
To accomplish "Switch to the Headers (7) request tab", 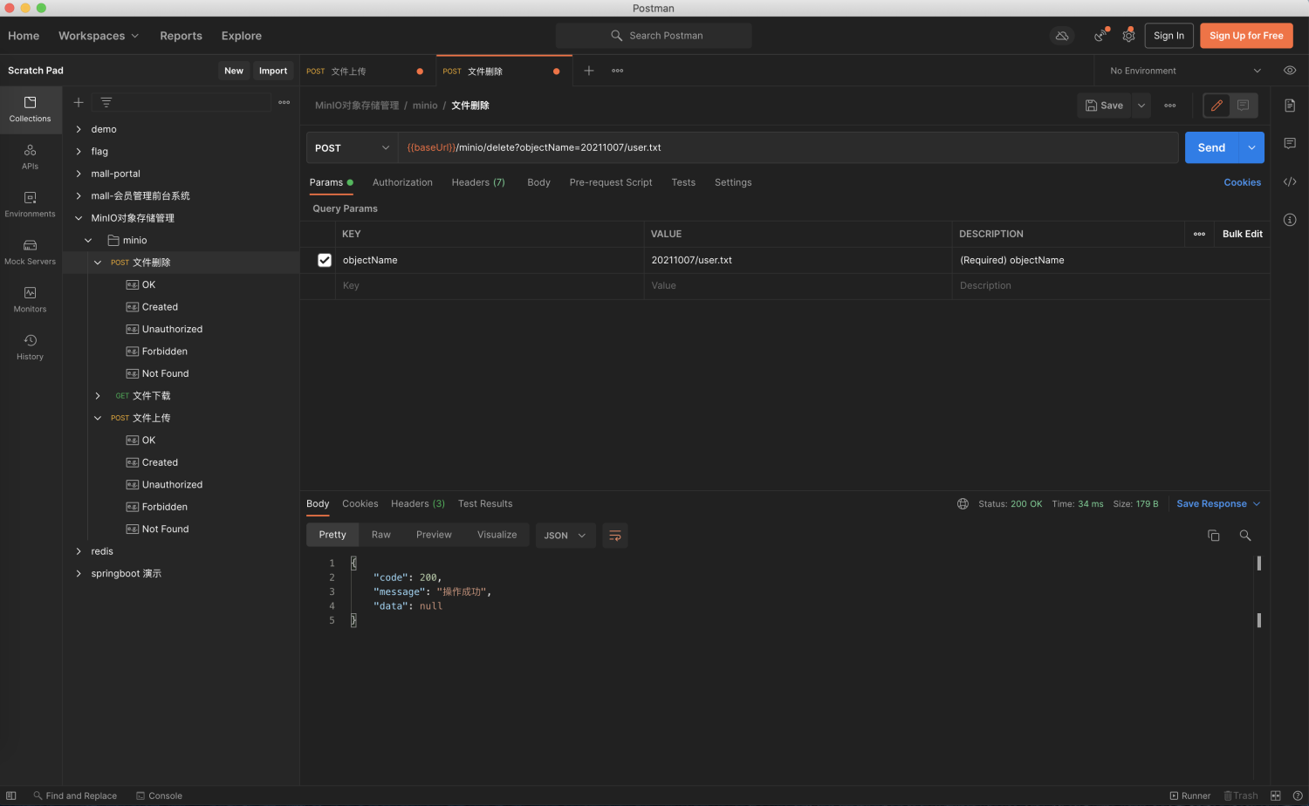I will (478, 182).
